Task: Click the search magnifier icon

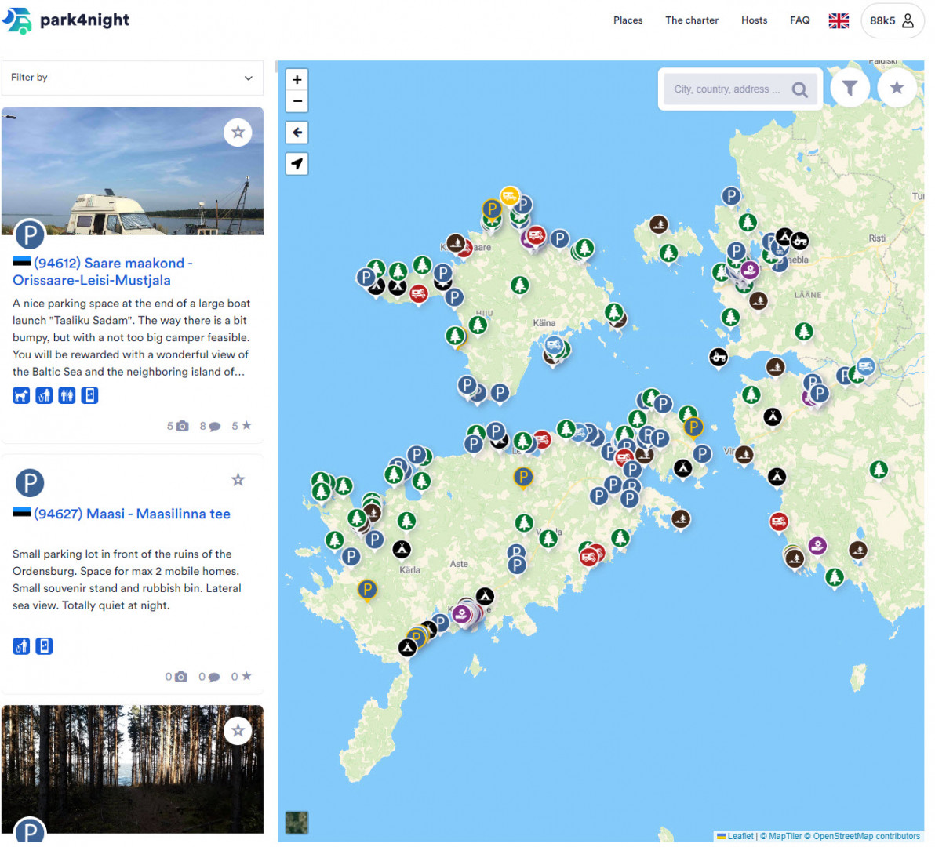Action: tap(799, 89)
